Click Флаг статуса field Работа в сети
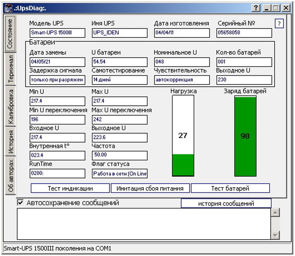295x256 pixels. click(x=120, y=173)
